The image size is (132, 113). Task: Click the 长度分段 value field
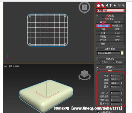click(x=115, y=93)
